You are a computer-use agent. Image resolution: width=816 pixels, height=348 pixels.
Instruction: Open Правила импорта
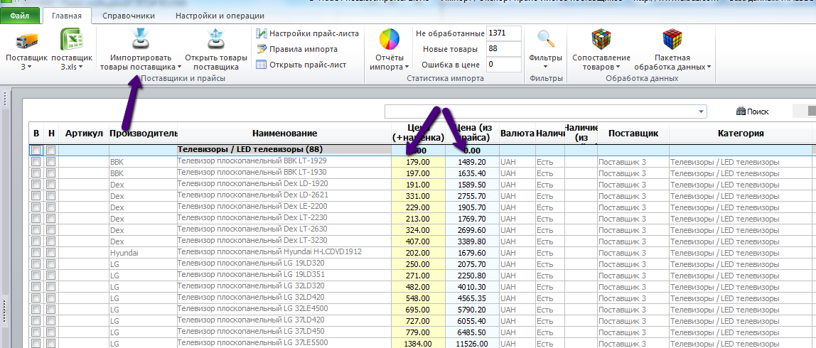297,49
